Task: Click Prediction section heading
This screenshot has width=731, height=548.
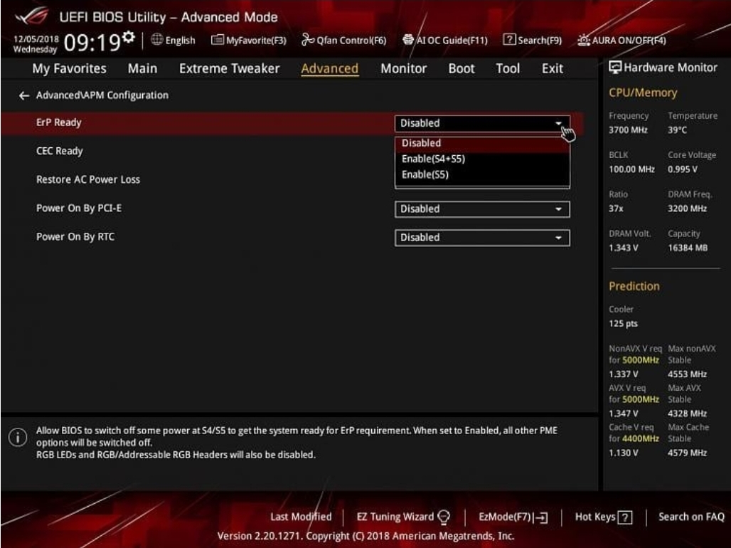Action: point(634,286)
